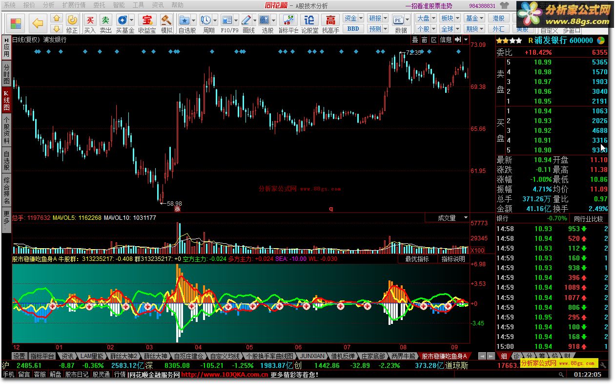Click the up arrow navigation icon

click(57, 19)
